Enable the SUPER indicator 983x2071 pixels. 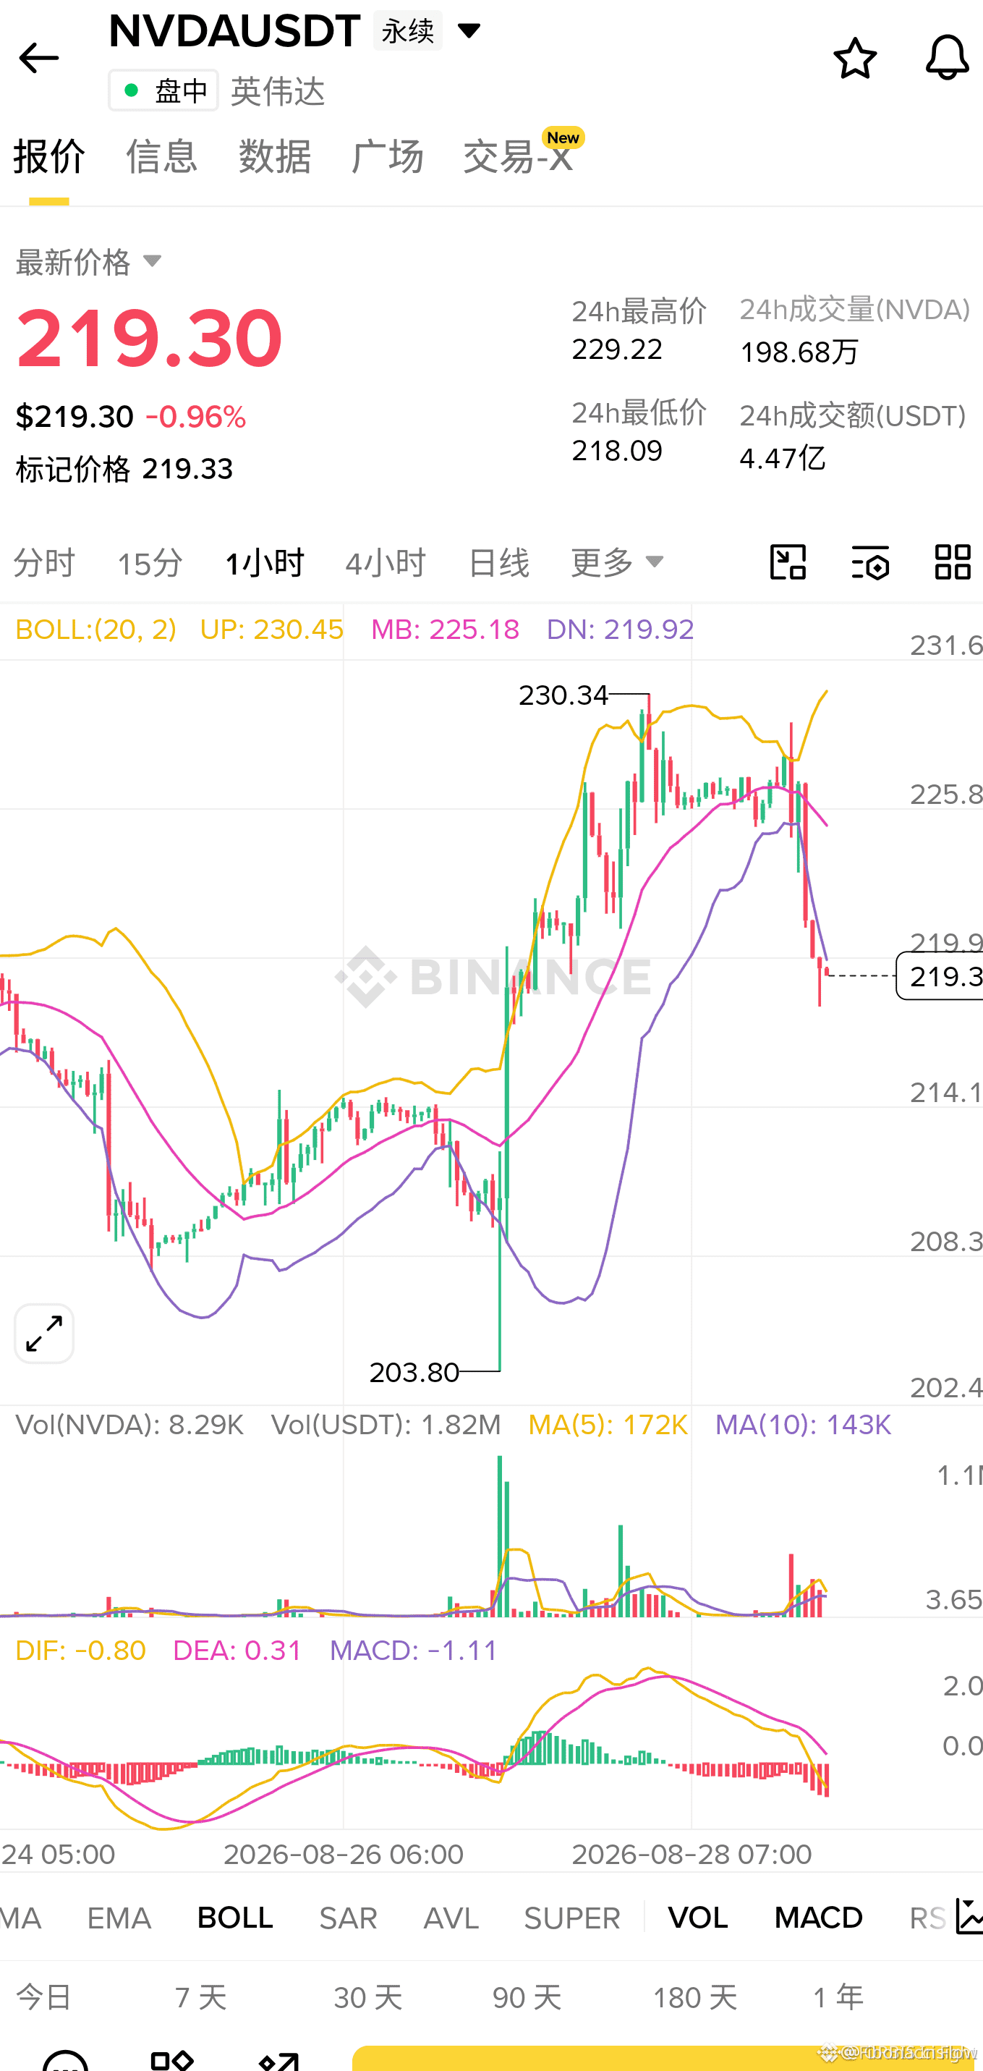pos(572,1918)
